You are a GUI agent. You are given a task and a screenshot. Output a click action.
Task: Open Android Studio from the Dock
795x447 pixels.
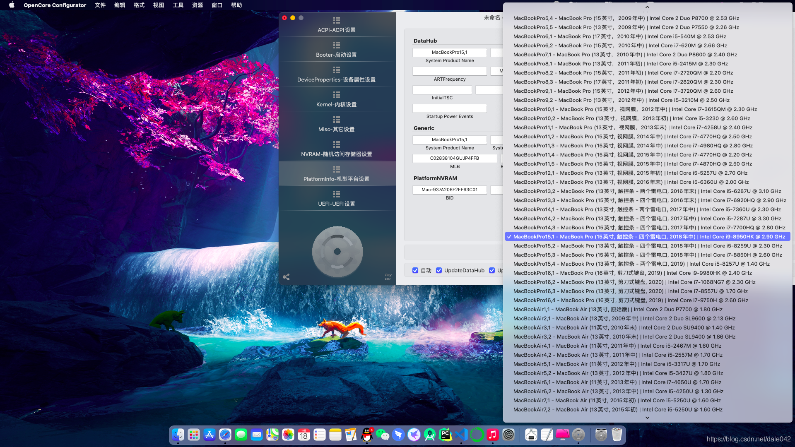coord(430,435)
